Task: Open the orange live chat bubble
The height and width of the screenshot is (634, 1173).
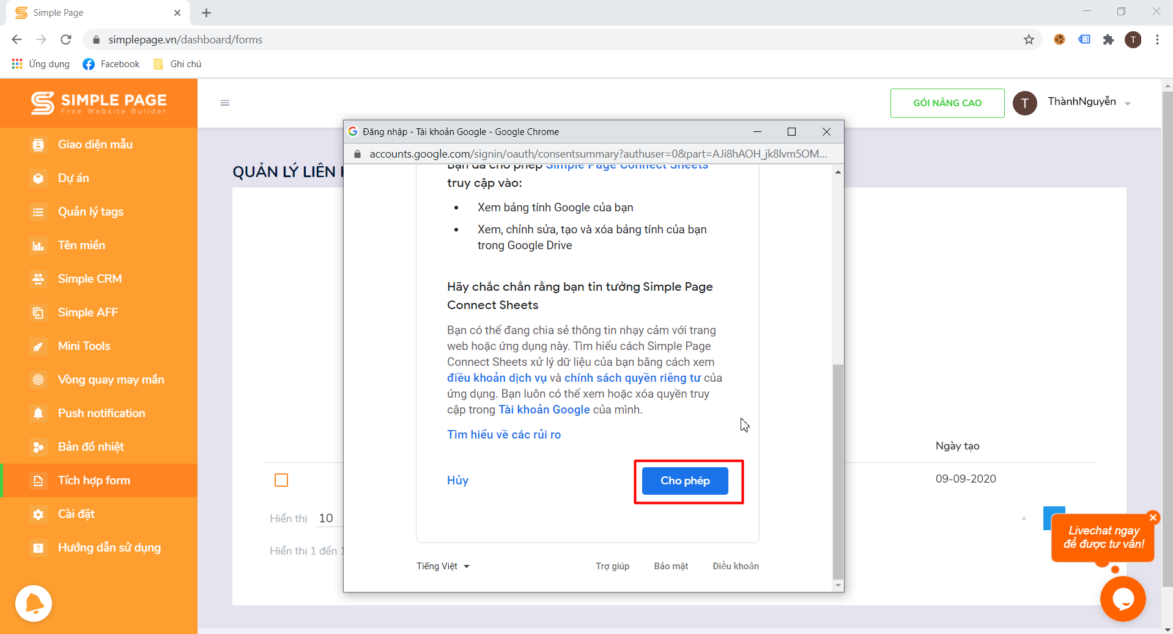Action: [x=1123, y=599]
